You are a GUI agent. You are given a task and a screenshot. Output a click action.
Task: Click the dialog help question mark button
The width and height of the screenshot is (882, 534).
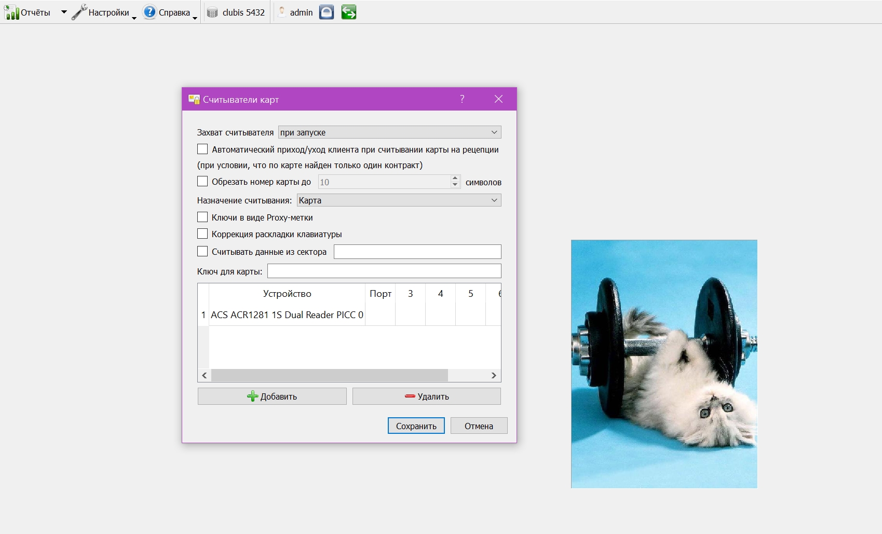click(x=462, y=99)
